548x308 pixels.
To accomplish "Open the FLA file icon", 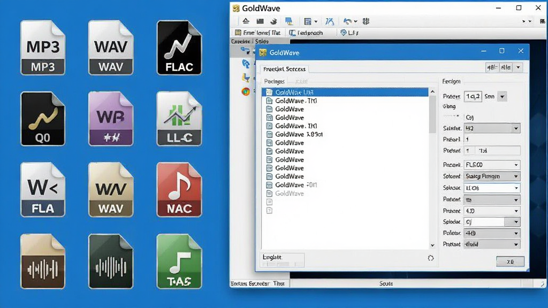I will coord(43,190).
